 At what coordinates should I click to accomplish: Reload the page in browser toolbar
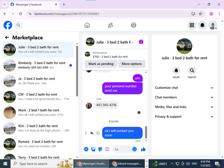click(x=21, y=14)
